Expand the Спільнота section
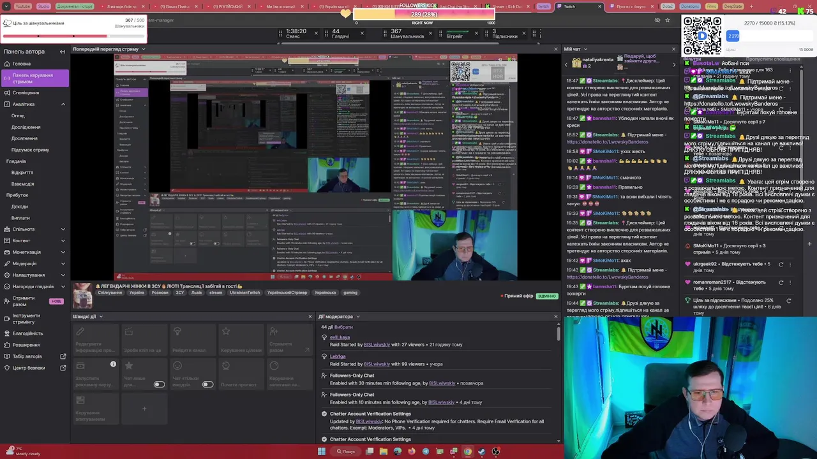817x459 pixels. [x=63, y=229]
